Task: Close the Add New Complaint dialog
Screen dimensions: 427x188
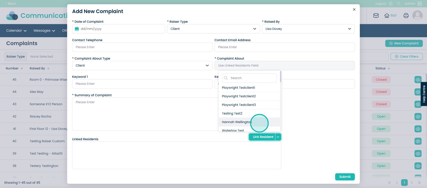Action: point(354,10)
